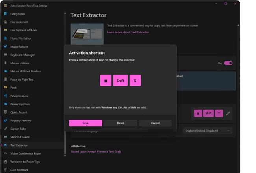Click the Registry Preview icon
The width and height of the screenshot is (256, 173).
5,120
